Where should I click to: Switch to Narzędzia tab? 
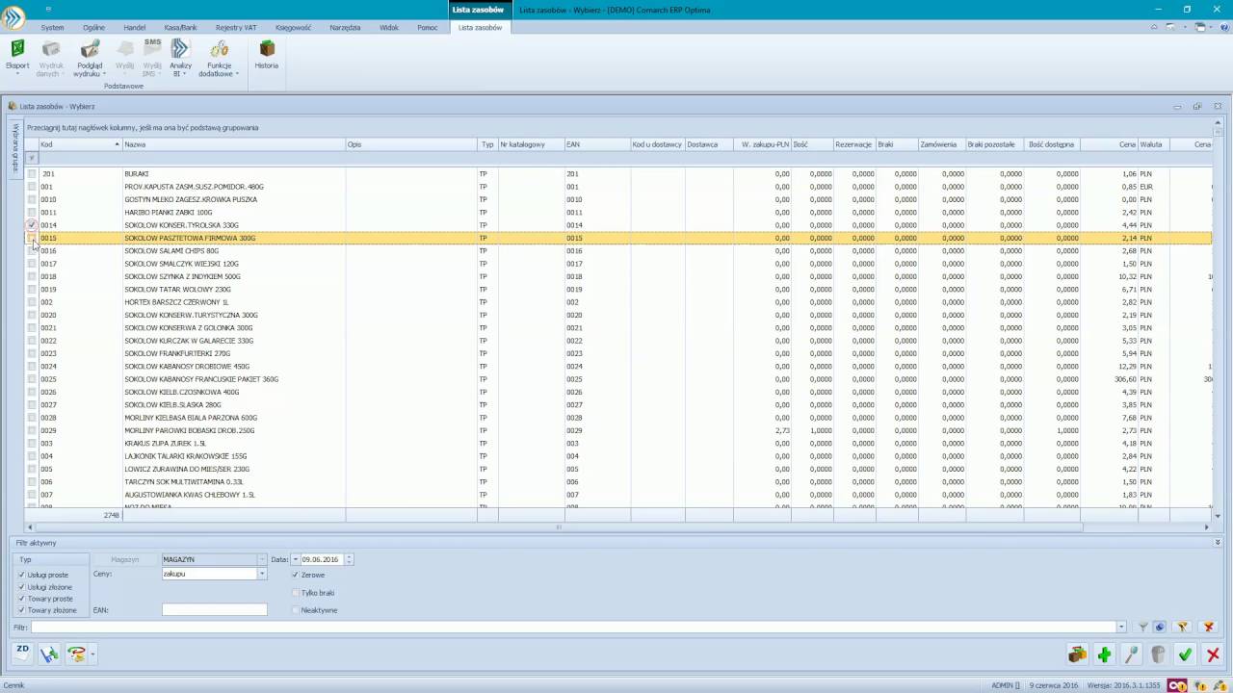pyautogui.click(x=345, y=28)
